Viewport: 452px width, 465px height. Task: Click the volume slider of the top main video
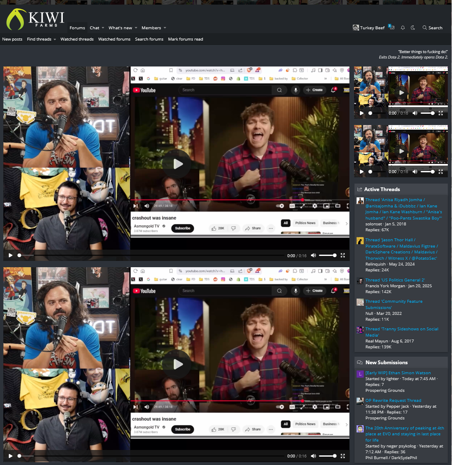[328, 255]
